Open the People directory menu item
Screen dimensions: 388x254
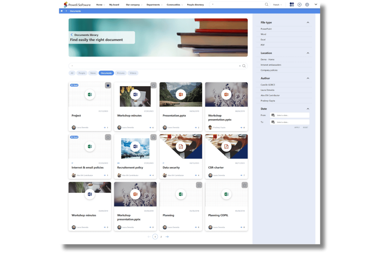point(195,5)
